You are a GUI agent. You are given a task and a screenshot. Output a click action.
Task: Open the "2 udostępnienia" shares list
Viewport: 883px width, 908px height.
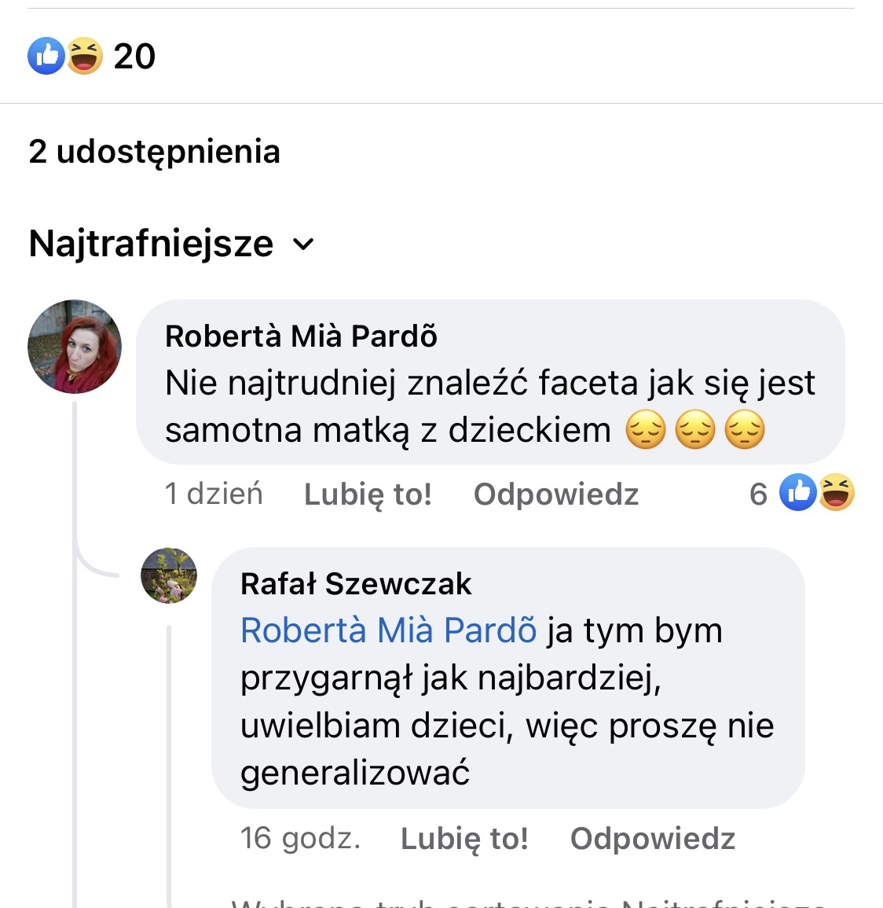tap(154, 152)
